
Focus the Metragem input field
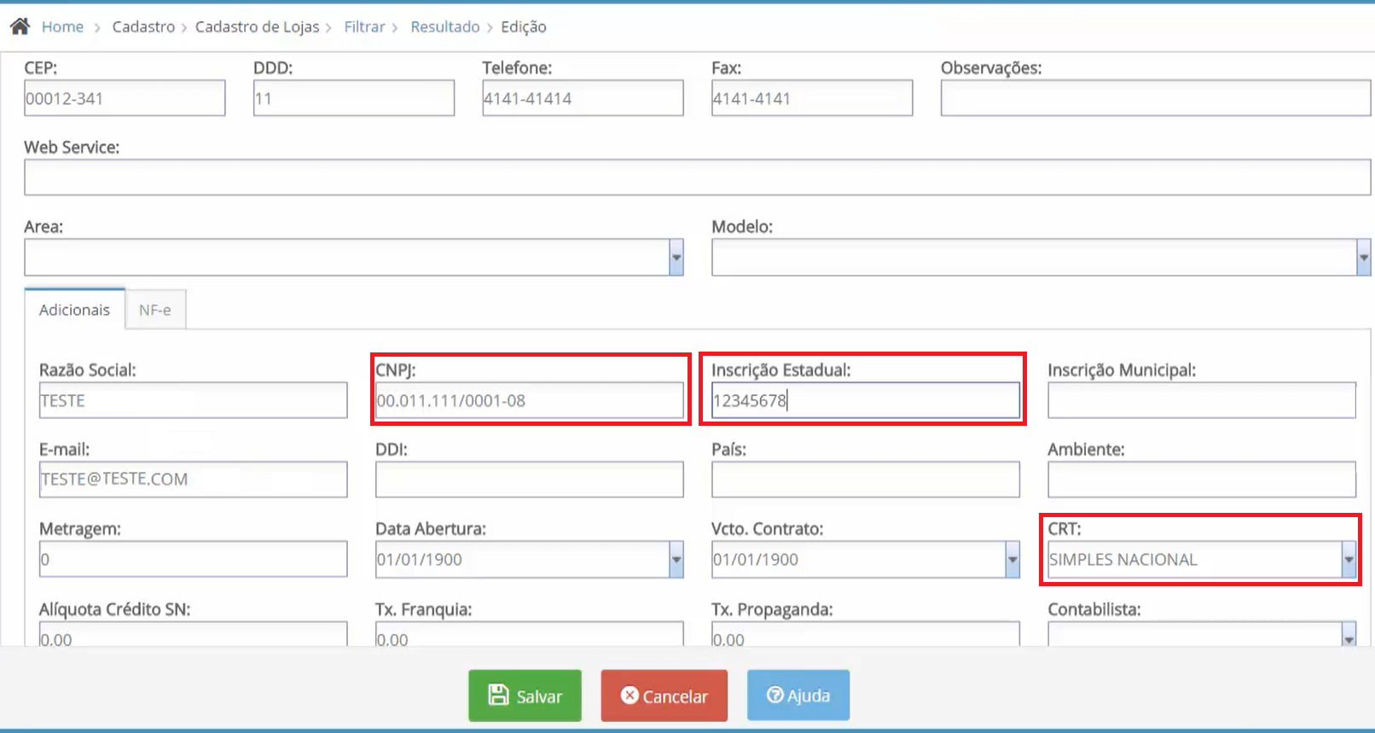pyautogui.click(x=193, y=559)
